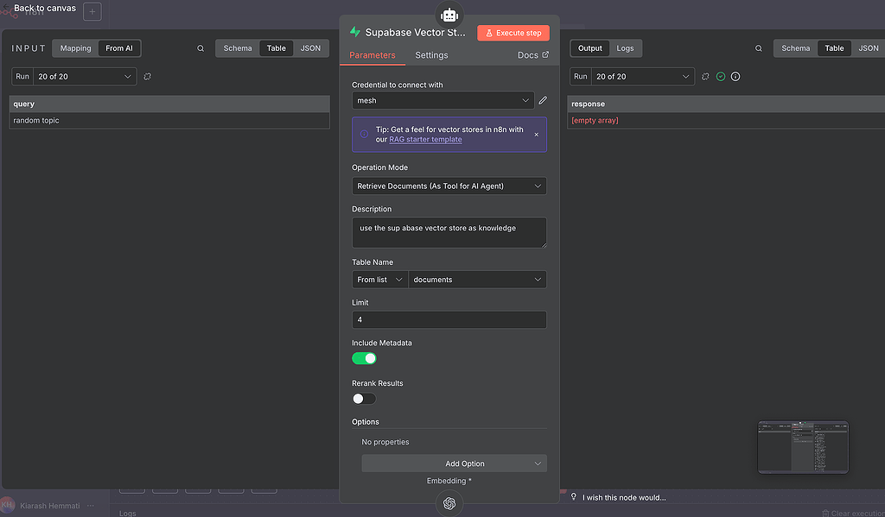This screenshot has width=885, height=517.
Task: Dismiss the RAG starter template tip
Action: 536,135
